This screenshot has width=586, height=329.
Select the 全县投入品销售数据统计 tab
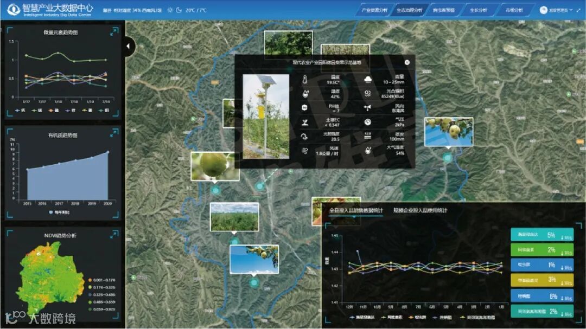click(x=356, y=210)
